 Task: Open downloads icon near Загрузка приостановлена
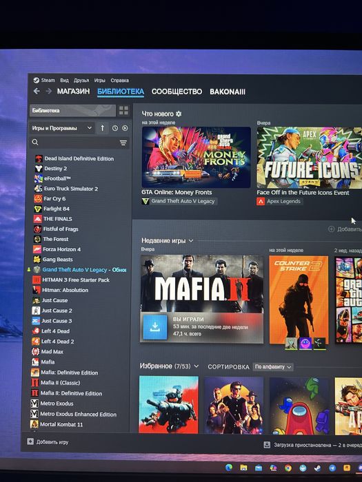[267, 445]
